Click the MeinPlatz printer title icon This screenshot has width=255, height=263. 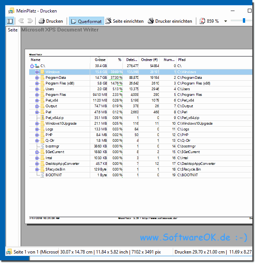click(x=11, y=11)
